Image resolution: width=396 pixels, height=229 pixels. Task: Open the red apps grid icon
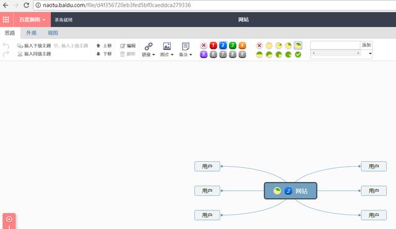(x=6, y=20)
